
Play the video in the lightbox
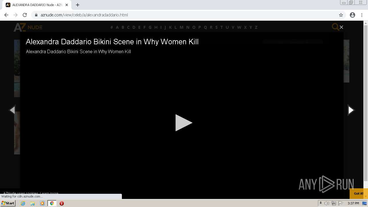click(x=184, y=123)
